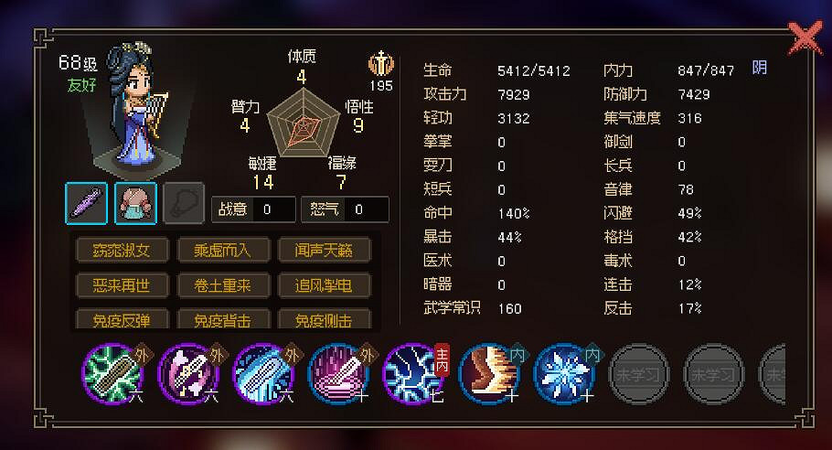This screenshot has width=832, height=450.
Task: Select the green lightning zither skill icon
Action: pyautogui.click(x=112, y=373)
